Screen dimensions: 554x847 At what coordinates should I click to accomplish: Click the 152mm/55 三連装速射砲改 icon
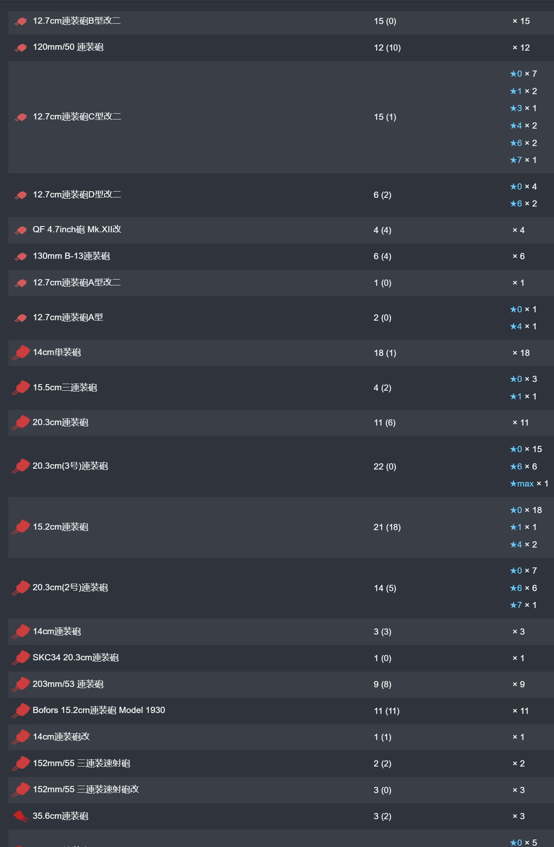pos(21,790)
